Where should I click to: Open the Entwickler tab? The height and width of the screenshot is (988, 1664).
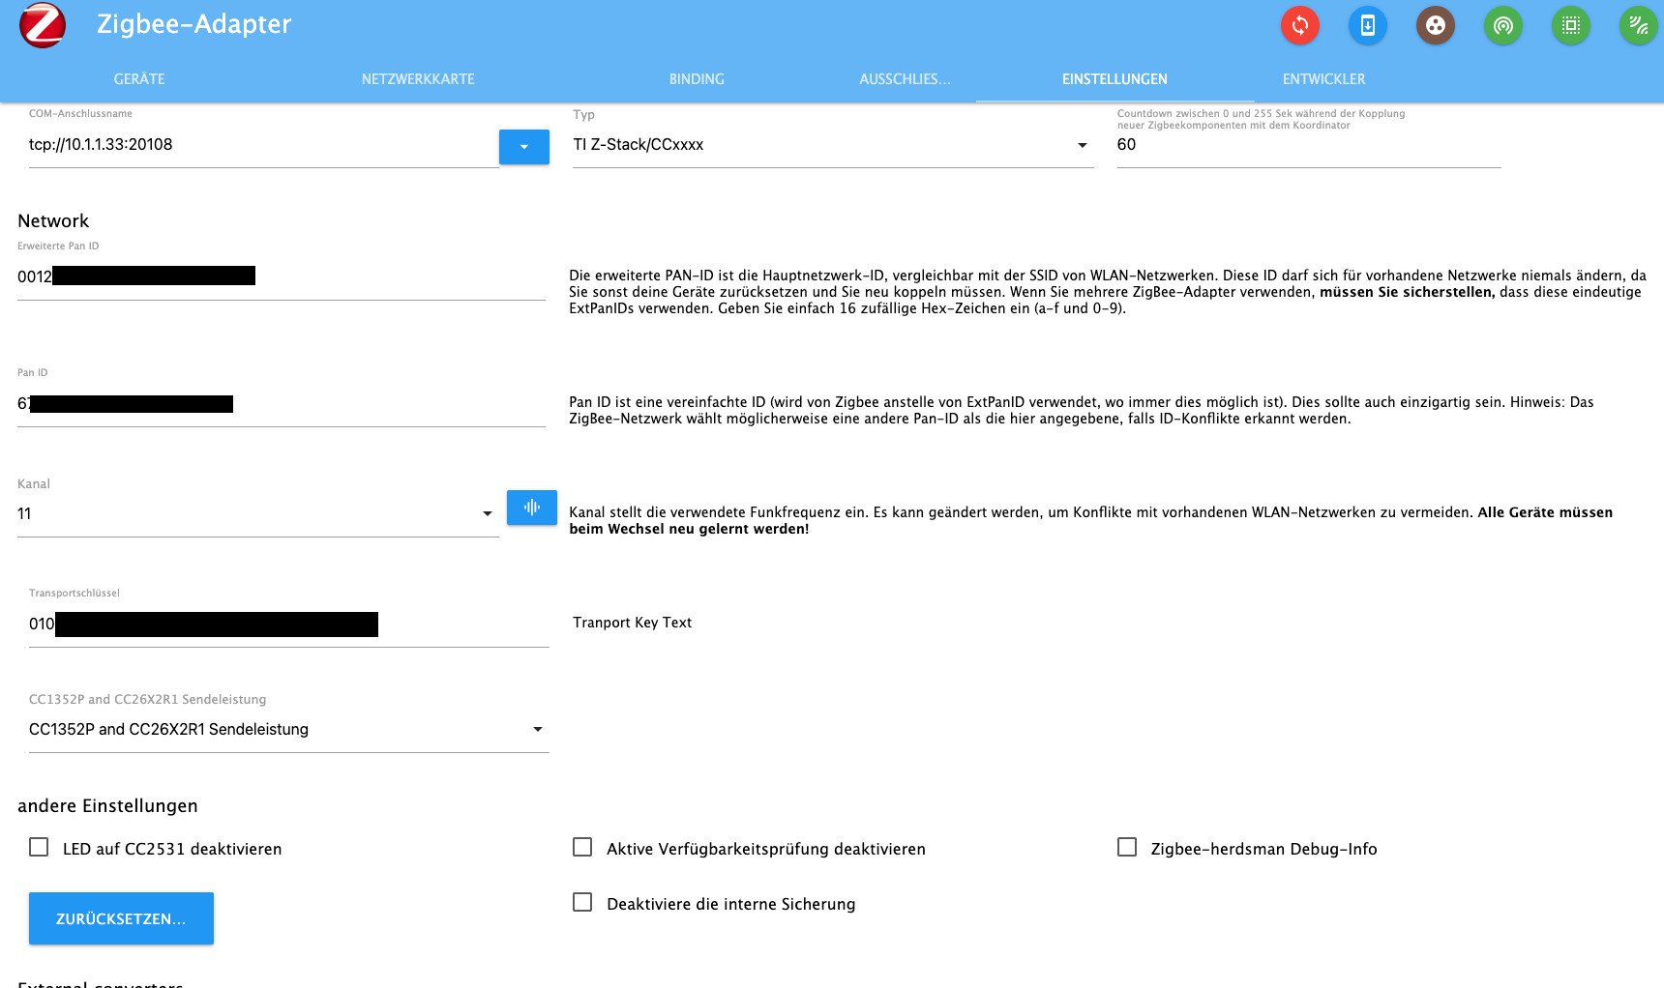pos(1324,79)
